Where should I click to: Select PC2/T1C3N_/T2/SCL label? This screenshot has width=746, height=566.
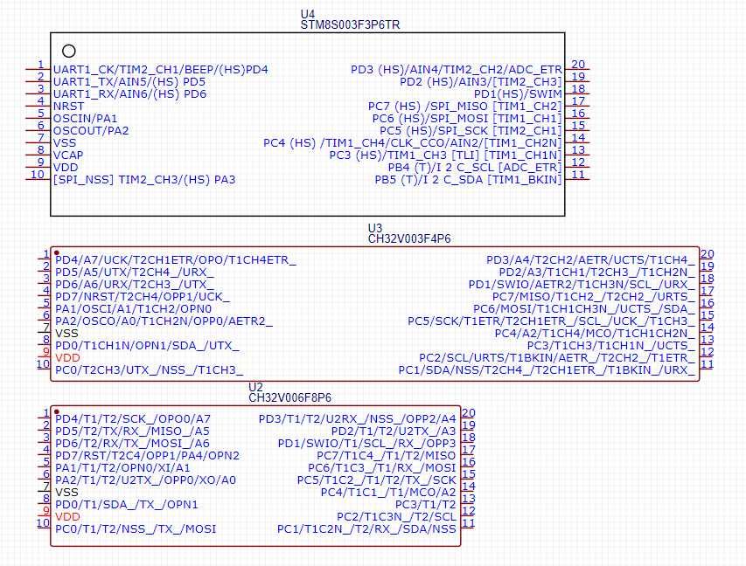(x=396, y=516)
